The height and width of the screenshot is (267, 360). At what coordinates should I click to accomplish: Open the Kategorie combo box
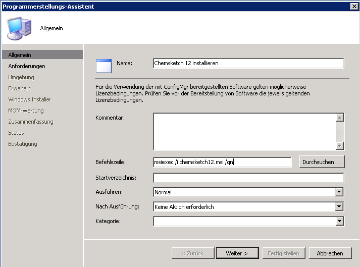click(339, 221)
